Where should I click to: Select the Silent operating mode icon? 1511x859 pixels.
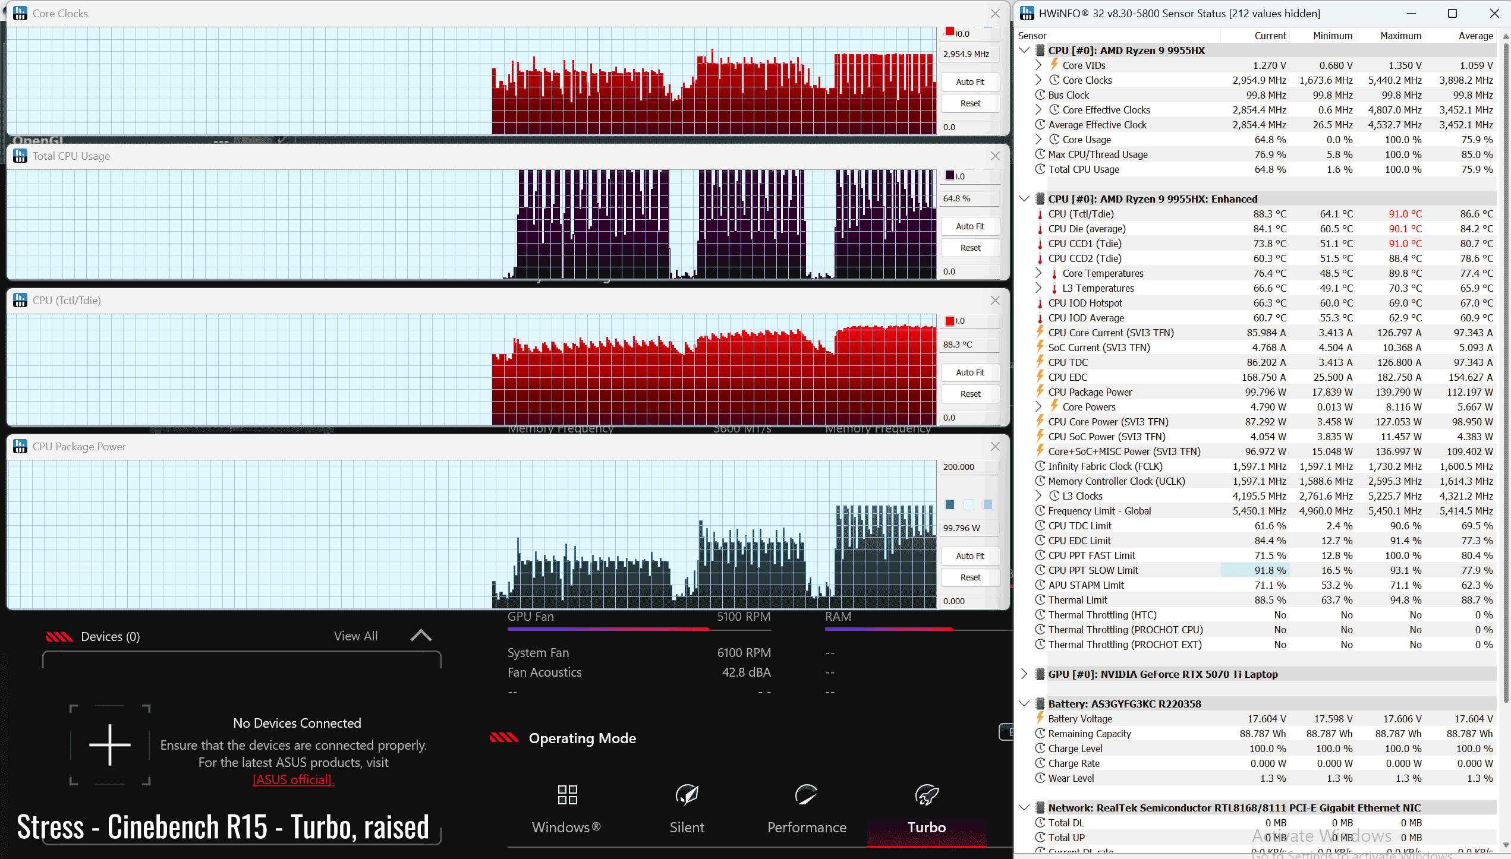tap(687, 795)
